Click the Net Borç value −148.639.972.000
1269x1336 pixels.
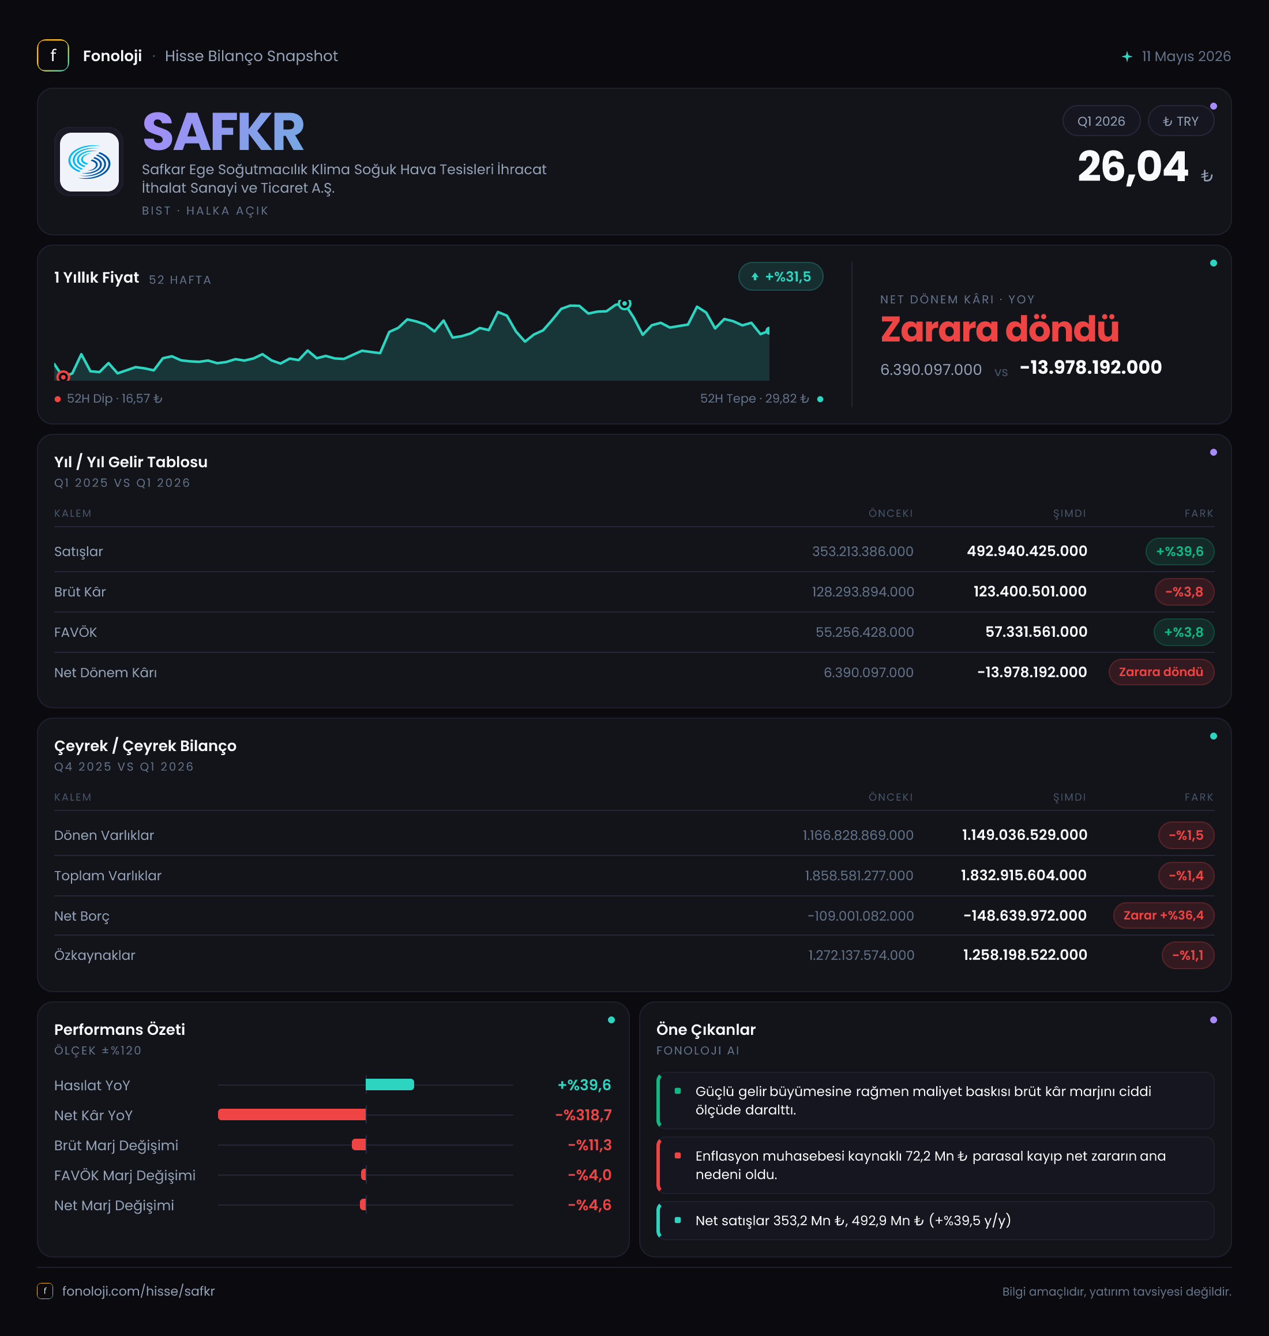1025,915
